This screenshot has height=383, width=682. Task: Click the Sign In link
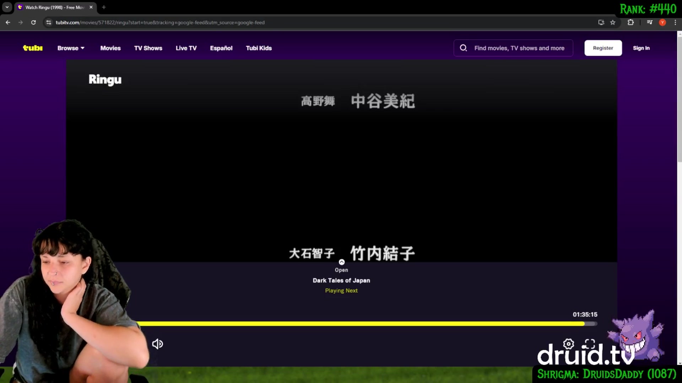(641, 48)
